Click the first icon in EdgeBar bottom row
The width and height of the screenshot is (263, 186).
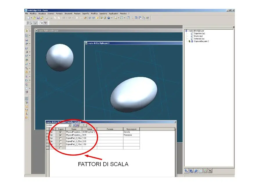coord(186,171)
